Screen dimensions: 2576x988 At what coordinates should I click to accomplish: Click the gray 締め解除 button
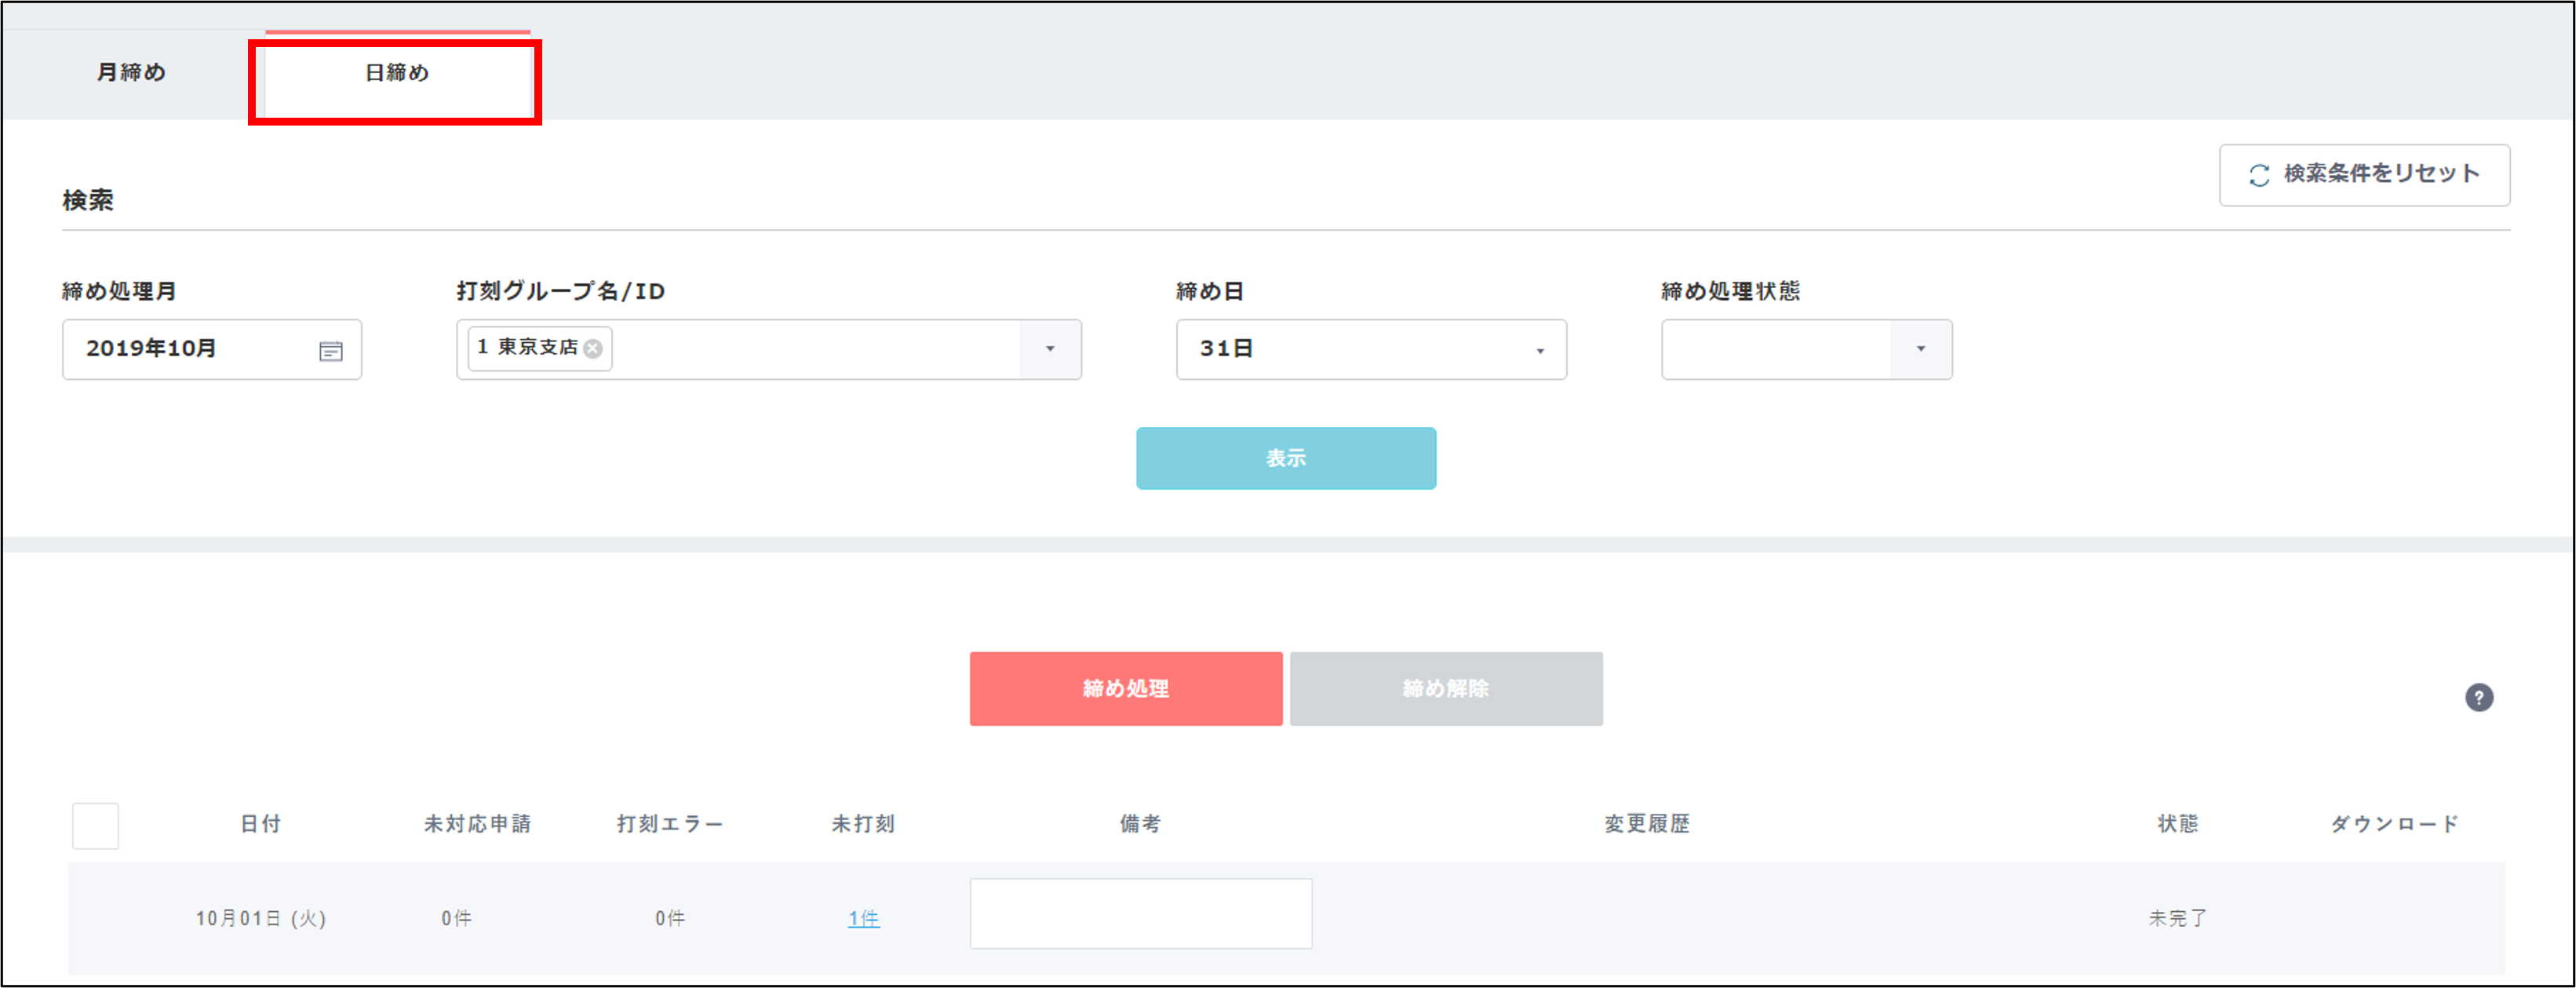1445,688
